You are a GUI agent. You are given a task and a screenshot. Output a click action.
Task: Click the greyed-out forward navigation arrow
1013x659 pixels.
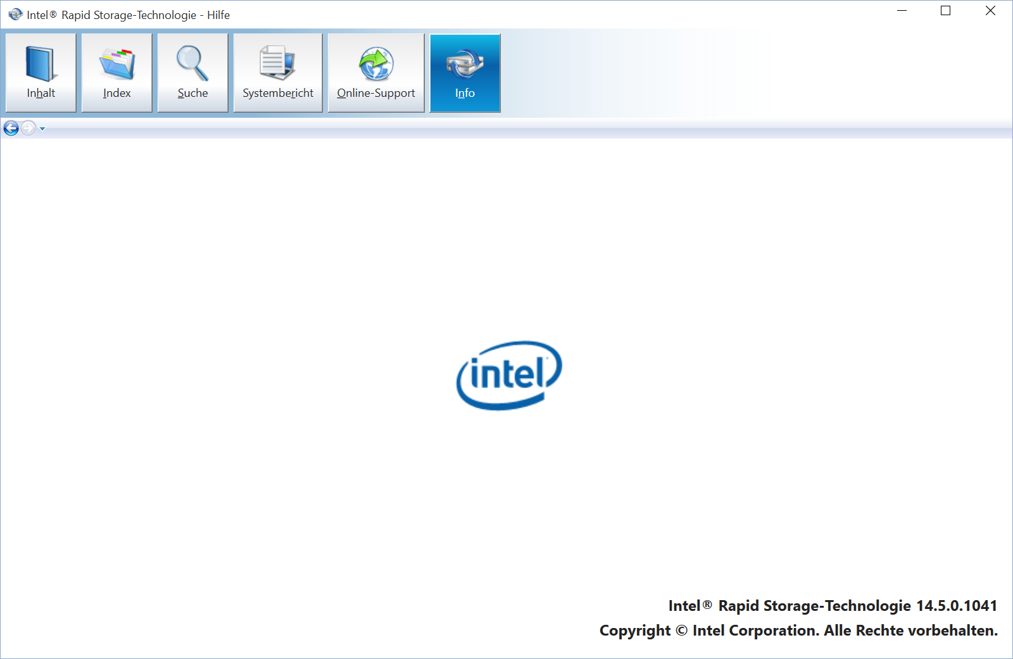[28, 128]
